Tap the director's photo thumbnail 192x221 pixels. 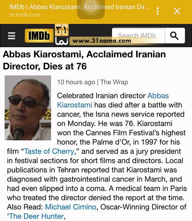coord(28,108)
